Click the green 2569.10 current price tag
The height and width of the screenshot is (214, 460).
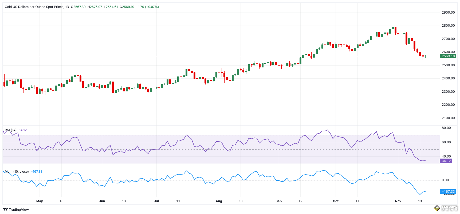[x=448, y=56]
